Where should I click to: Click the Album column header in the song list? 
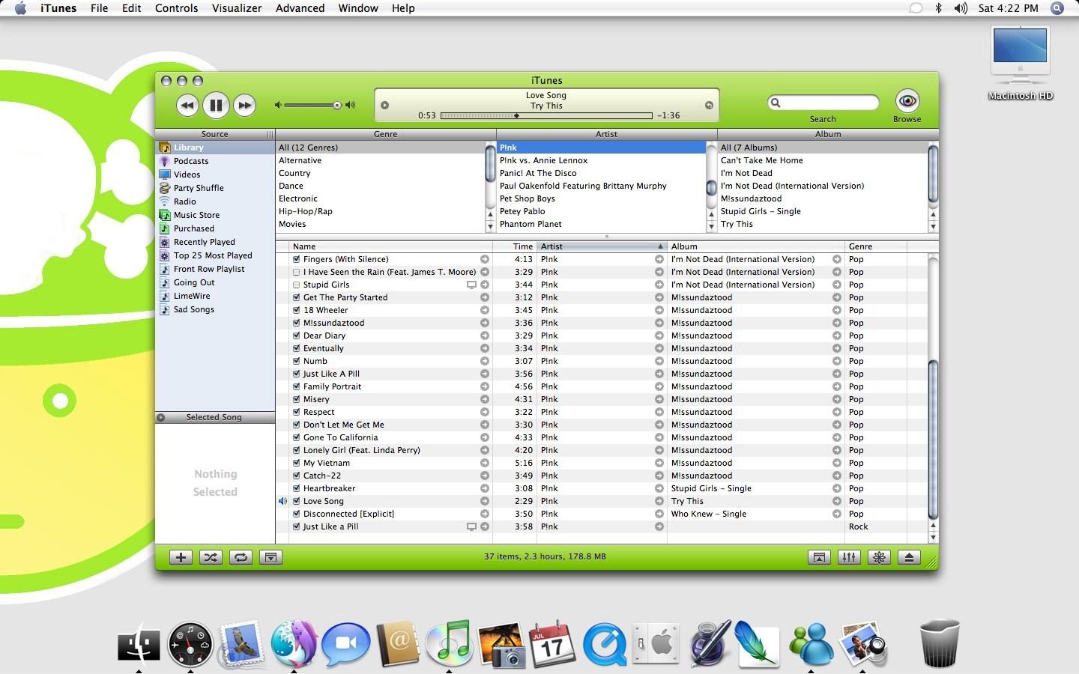point(756,246)
